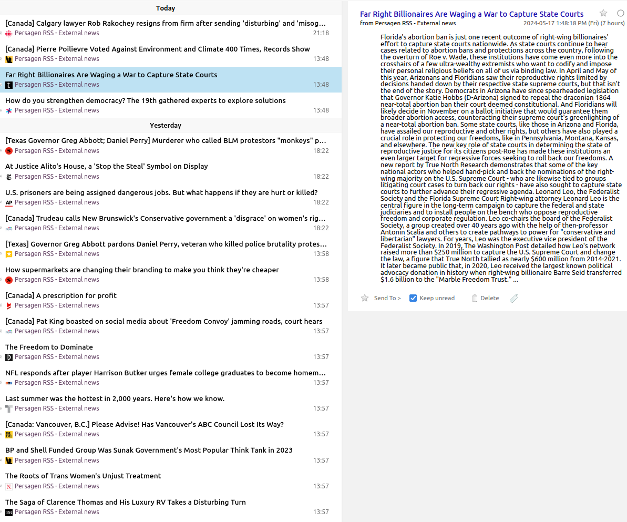This screenshot has height=522, width=627.
Task: Open Has Vancouver's ABC Council Lost Its Way headline
Action: [x=145, y=424]
